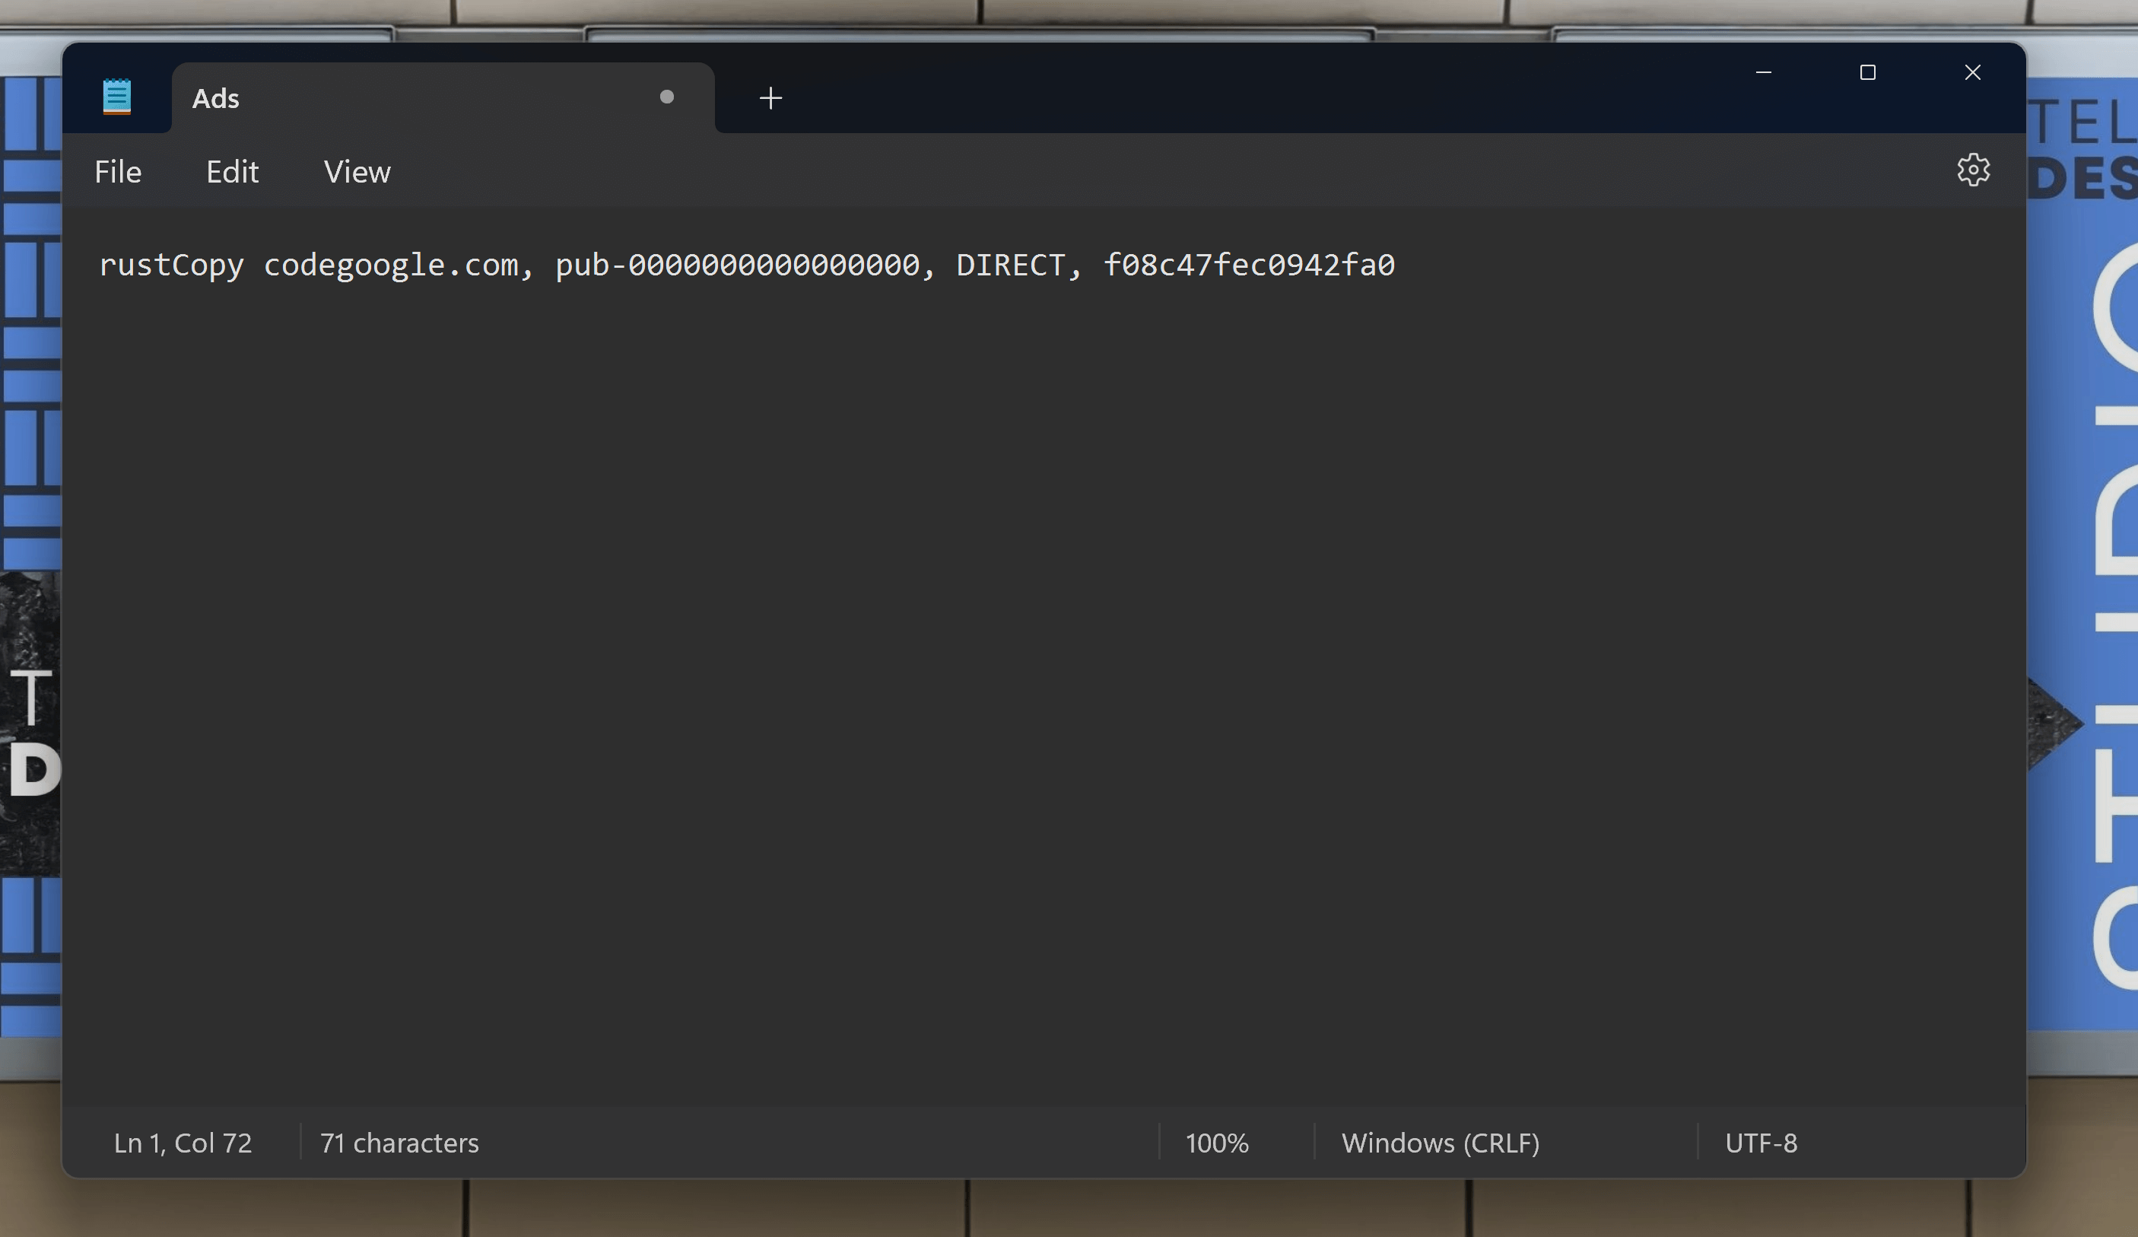The image size is (2138, 1237).
Task: Click the UTF-8 encoding indicator
Action: pos(1760,1143)
